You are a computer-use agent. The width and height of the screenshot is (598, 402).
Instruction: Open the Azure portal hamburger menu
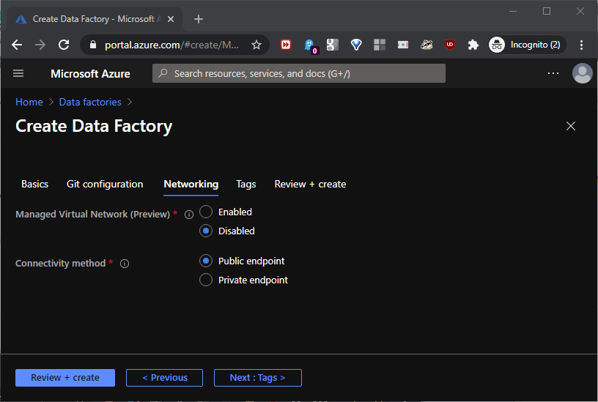[19, 73]
